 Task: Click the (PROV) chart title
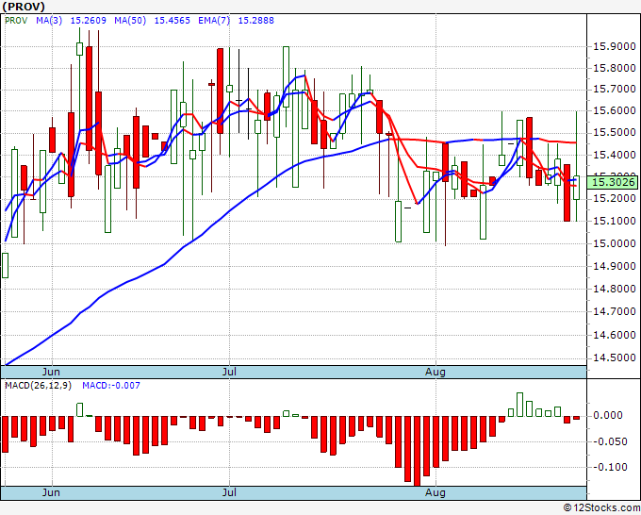pyautogui.click(x=24, y=7)
